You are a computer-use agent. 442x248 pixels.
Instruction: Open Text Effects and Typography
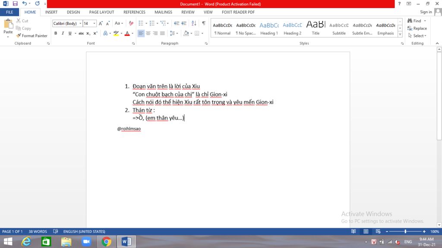105,33
